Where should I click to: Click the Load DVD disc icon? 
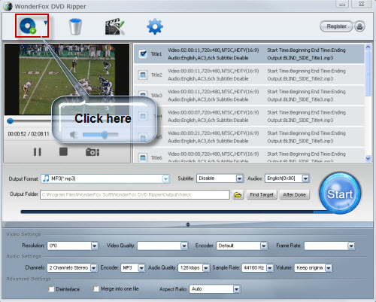28,26
